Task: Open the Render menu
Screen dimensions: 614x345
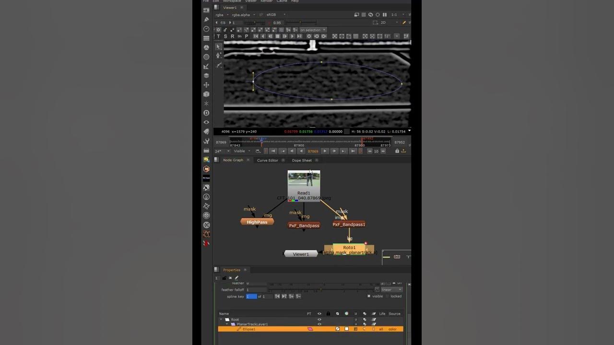Action: tap(266, 1)
